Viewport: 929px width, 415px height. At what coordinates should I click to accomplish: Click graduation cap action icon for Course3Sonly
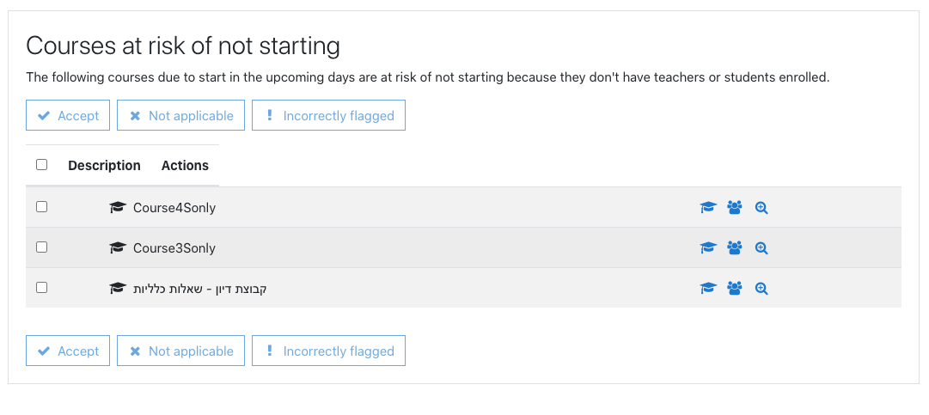tap(708, 248)
